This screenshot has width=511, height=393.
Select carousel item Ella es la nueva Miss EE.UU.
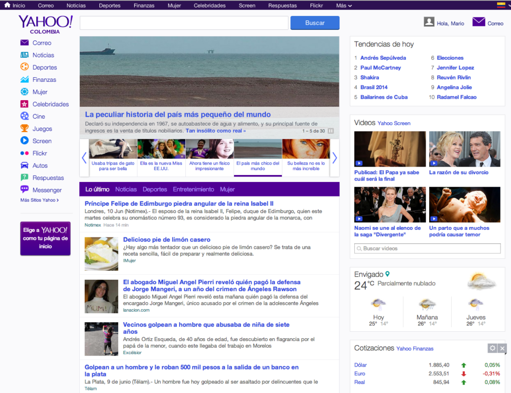[x=161, y=158]
